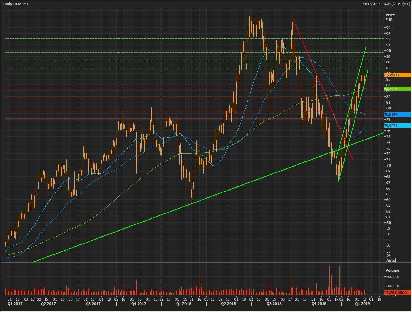Click the blue 78,8159 value label

click(x=397, y=115)
